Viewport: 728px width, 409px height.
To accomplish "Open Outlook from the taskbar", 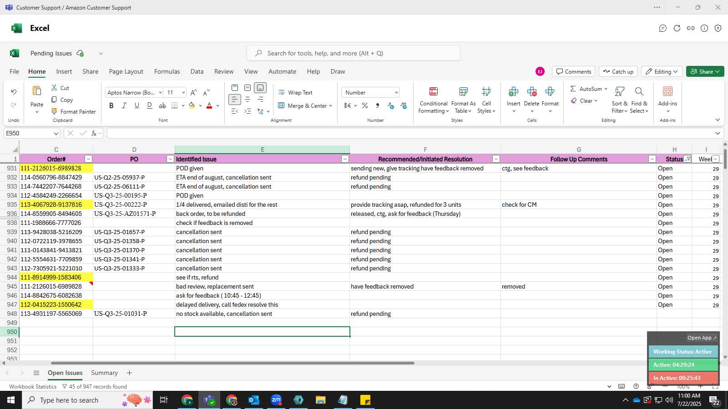I will (254, 400).
